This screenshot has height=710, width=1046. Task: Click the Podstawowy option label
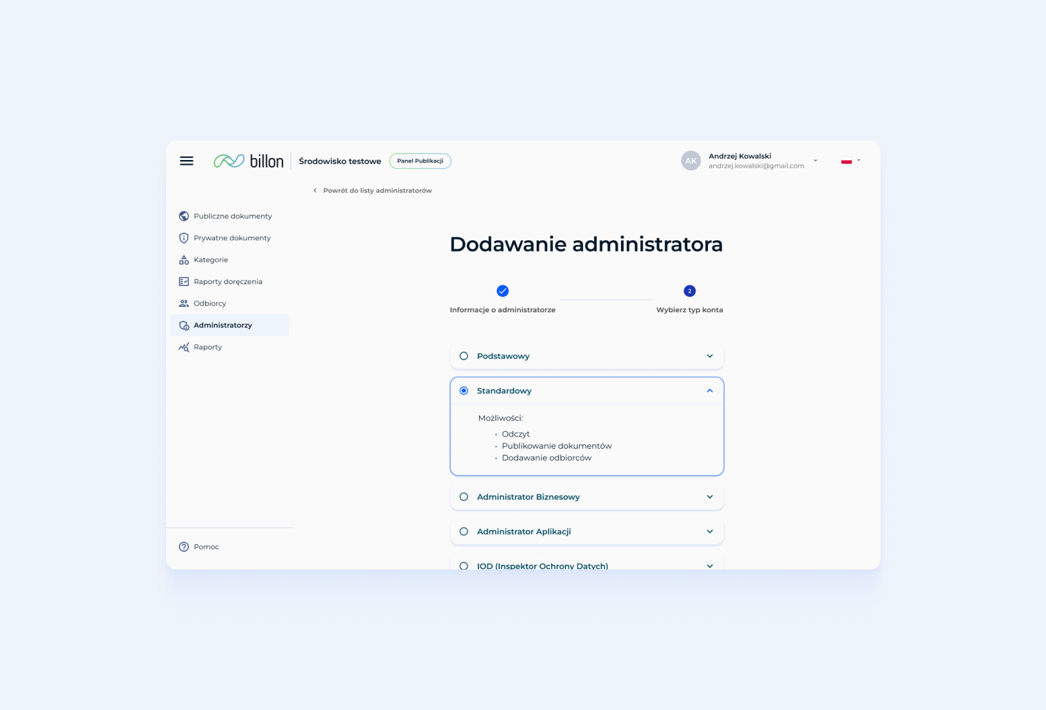click(x=503, y=356)
